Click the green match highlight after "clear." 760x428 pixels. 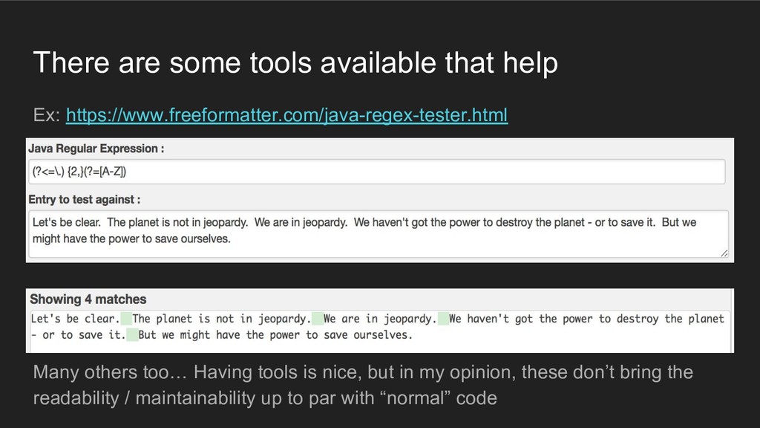[x=126, y=319]
